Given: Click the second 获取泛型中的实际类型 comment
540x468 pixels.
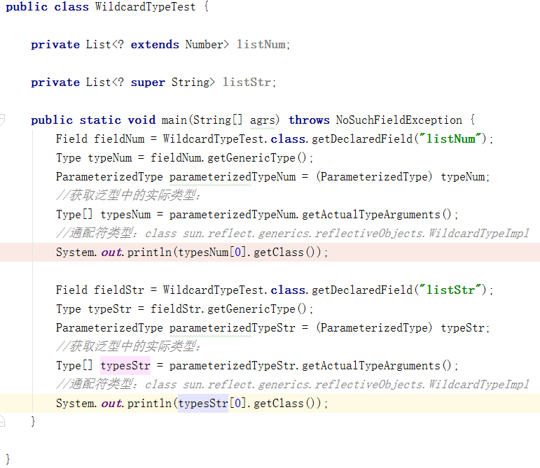Looking at the screenshot, I should pyautogui.click(x=128, y=346).
